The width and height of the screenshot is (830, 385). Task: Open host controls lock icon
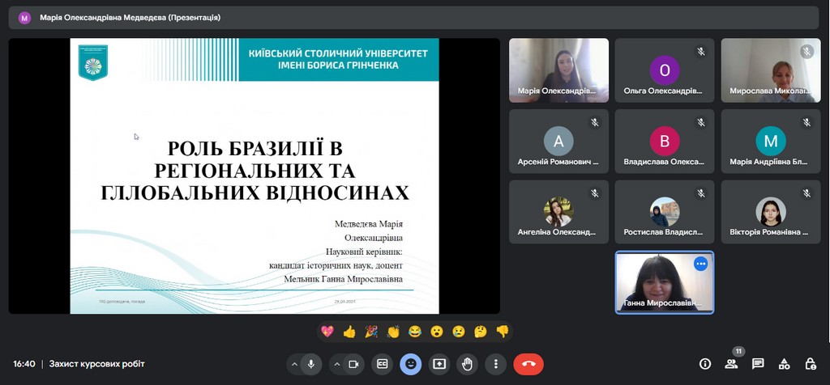point(810,364)
